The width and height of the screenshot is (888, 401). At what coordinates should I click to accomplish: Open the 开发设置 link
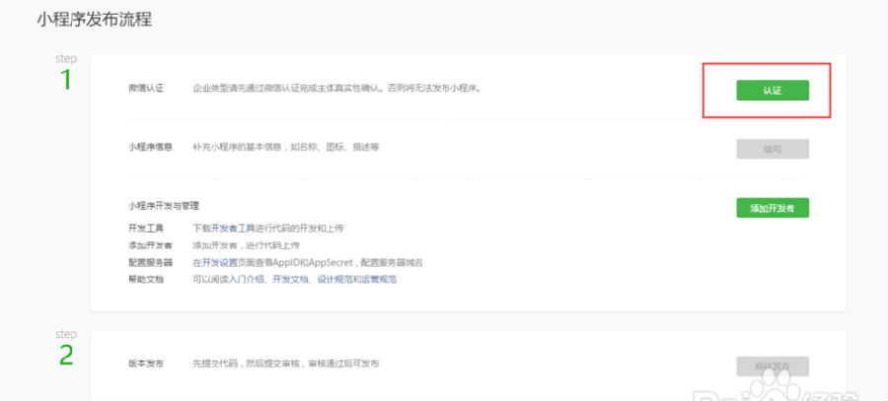point(220,262)
